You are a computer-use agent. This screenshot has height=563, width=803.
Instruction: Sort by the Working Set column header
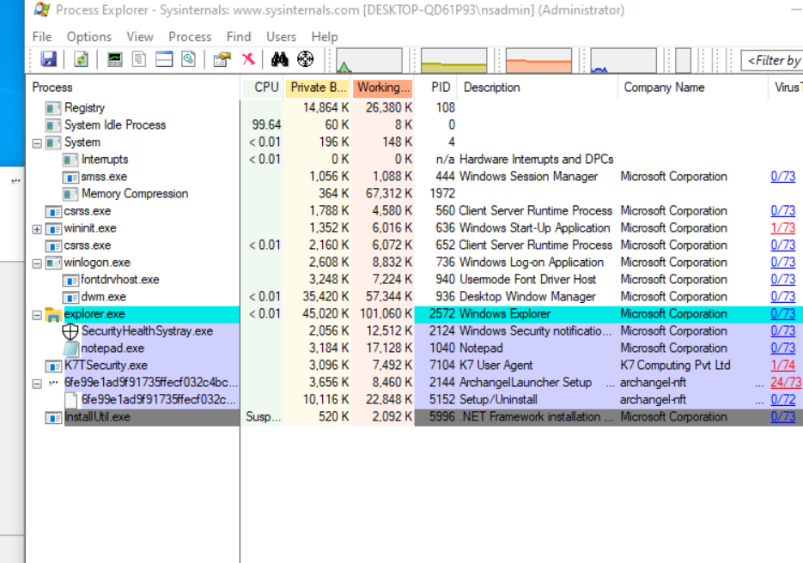383,88
